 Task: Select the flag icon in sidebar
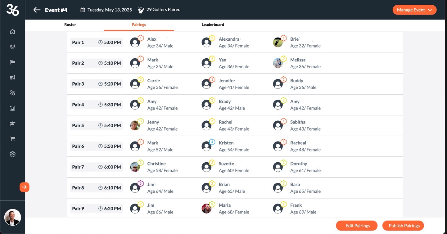tap(12, 62)
